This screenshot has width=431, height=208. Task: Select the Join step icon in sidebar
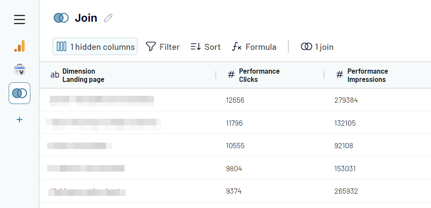[20, 93]
